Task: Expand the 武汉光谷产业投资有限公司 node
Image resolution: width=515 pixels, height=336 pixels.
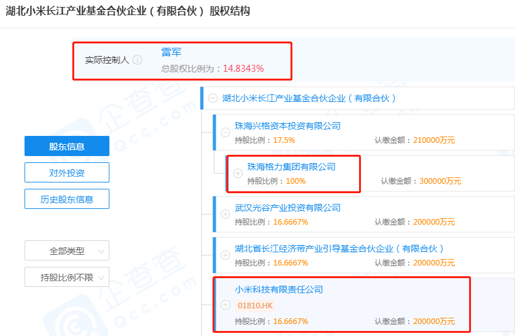Action: click(225, 215)
